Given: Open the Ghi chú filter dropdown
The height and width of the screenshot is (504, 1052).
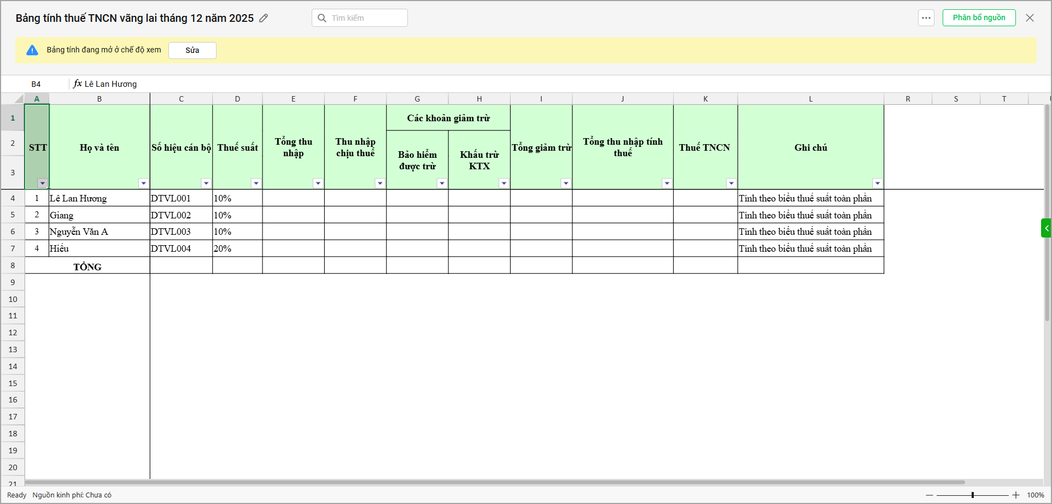Looking at the screenshot, I should [x=877, y=183].
